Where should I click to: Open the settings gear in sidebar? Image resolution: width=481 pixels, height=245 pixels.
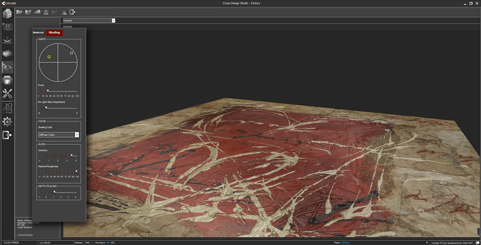coord(7,122)
